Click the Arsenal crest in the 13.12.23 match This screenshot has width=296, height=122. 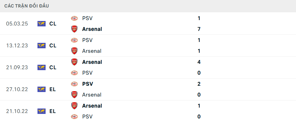click(74, 51)
